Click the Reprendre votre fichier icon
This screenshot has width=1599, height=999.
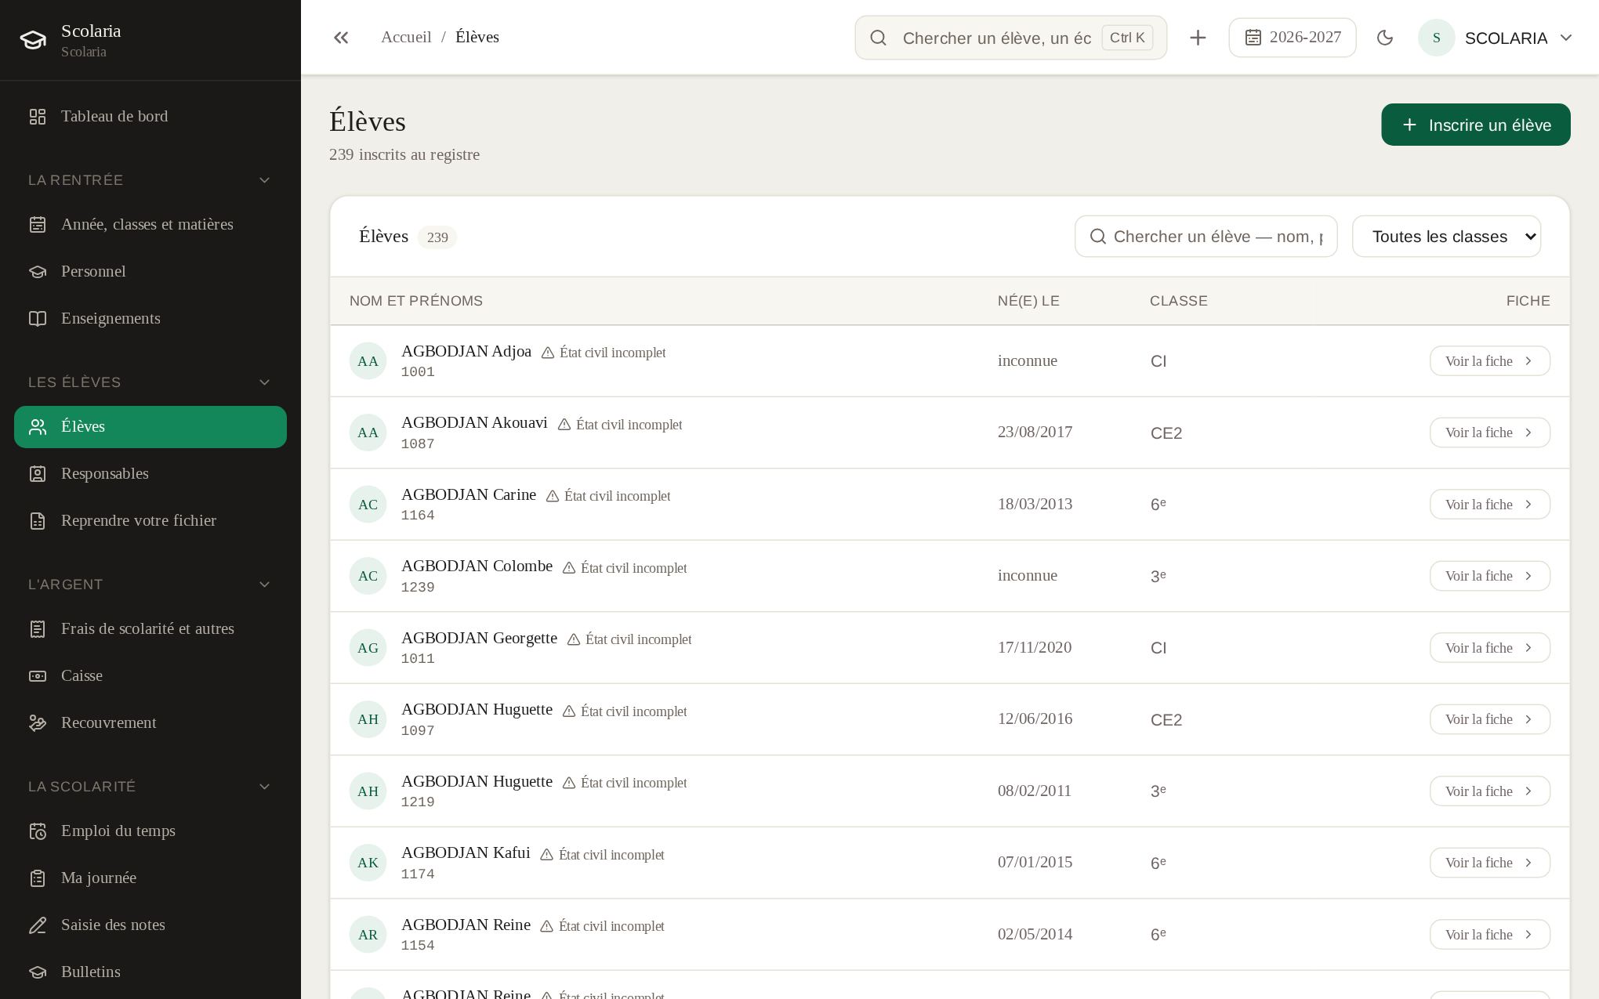coord(38,521)
